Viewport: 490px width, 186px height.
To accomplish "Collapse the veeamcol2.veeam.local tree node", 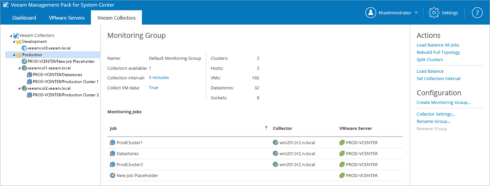I will (19, 89).
